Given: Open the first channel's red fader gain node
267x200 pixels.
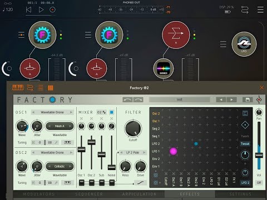Looking at the screenshot, I should (30, 68).
